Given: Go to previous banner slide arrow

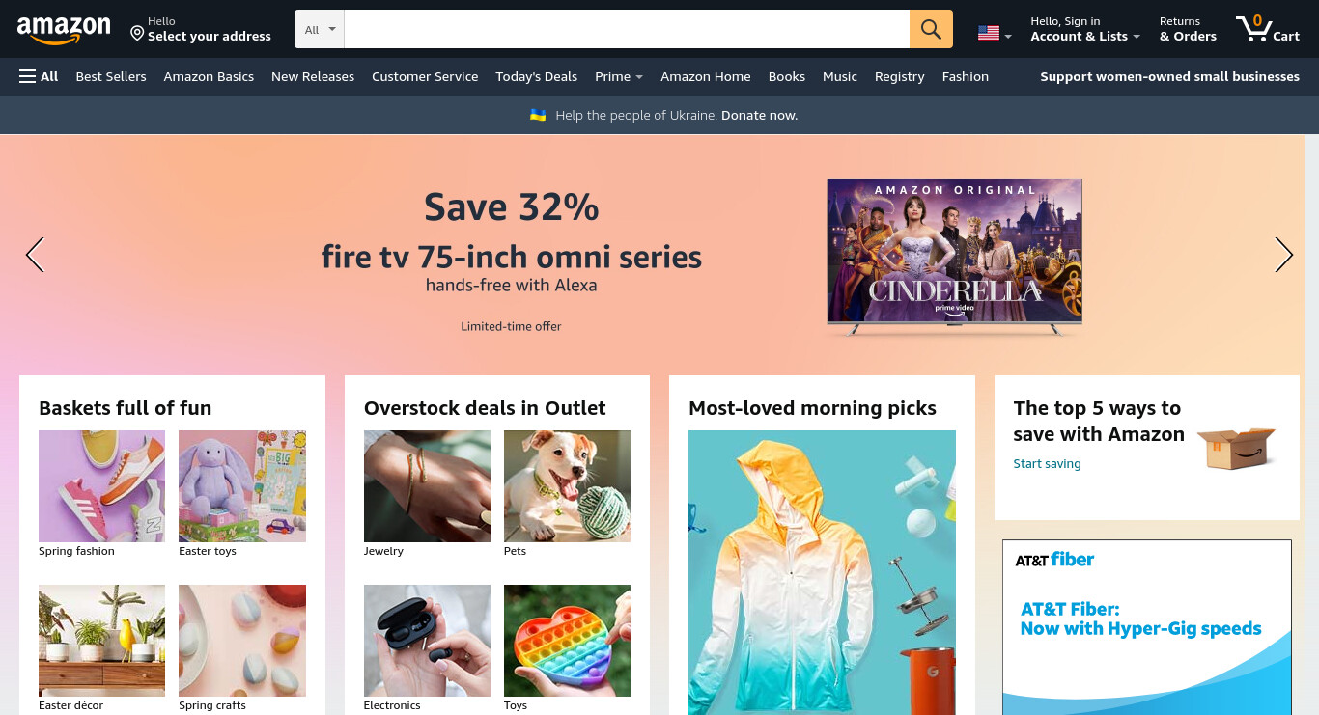Looking at the screenshot, I should pos(35,255).
